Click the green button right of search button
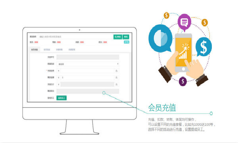Screen dimensions: 238x143 (126, 37)
